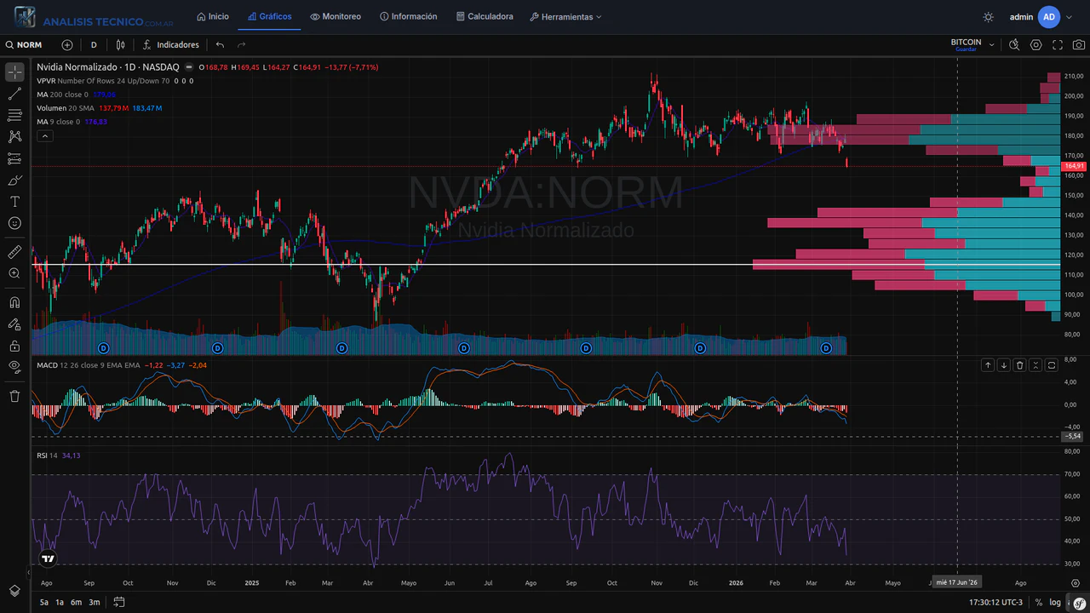This screenshot has height=613, width=1090.
Task: Switch to the Gráficos tab
Action: (270, 16)
